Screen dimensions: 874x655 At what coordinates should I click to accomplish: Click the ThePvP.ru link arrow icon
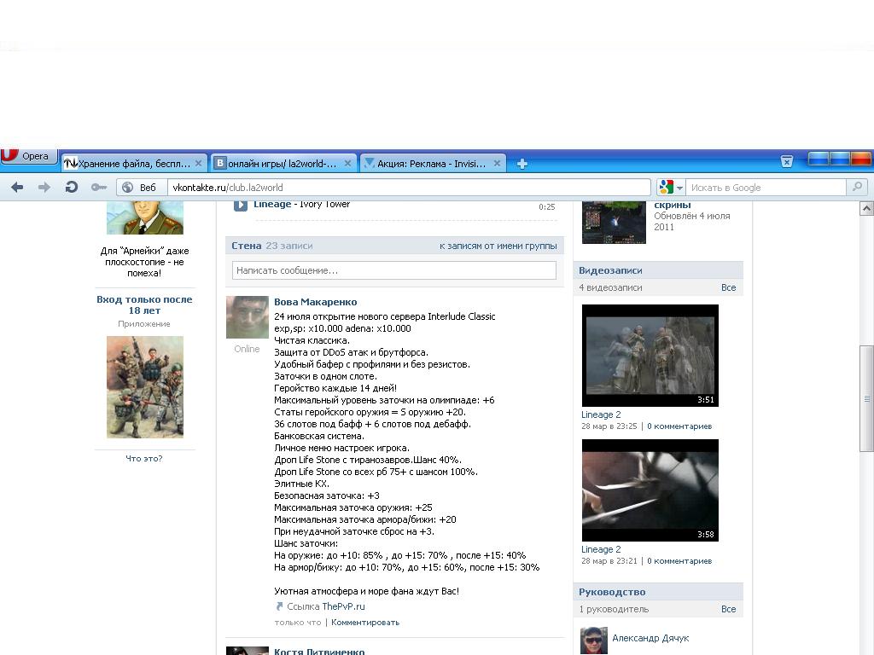tap(279, 606)
